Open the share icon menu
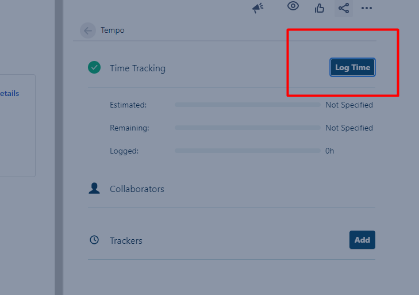 click(344, 8)
